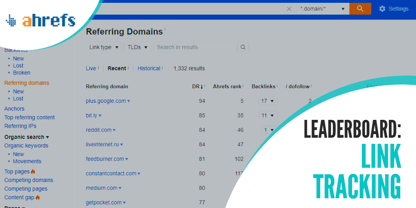Open dropdown arrow next to bit.ly

coord(100,116)
